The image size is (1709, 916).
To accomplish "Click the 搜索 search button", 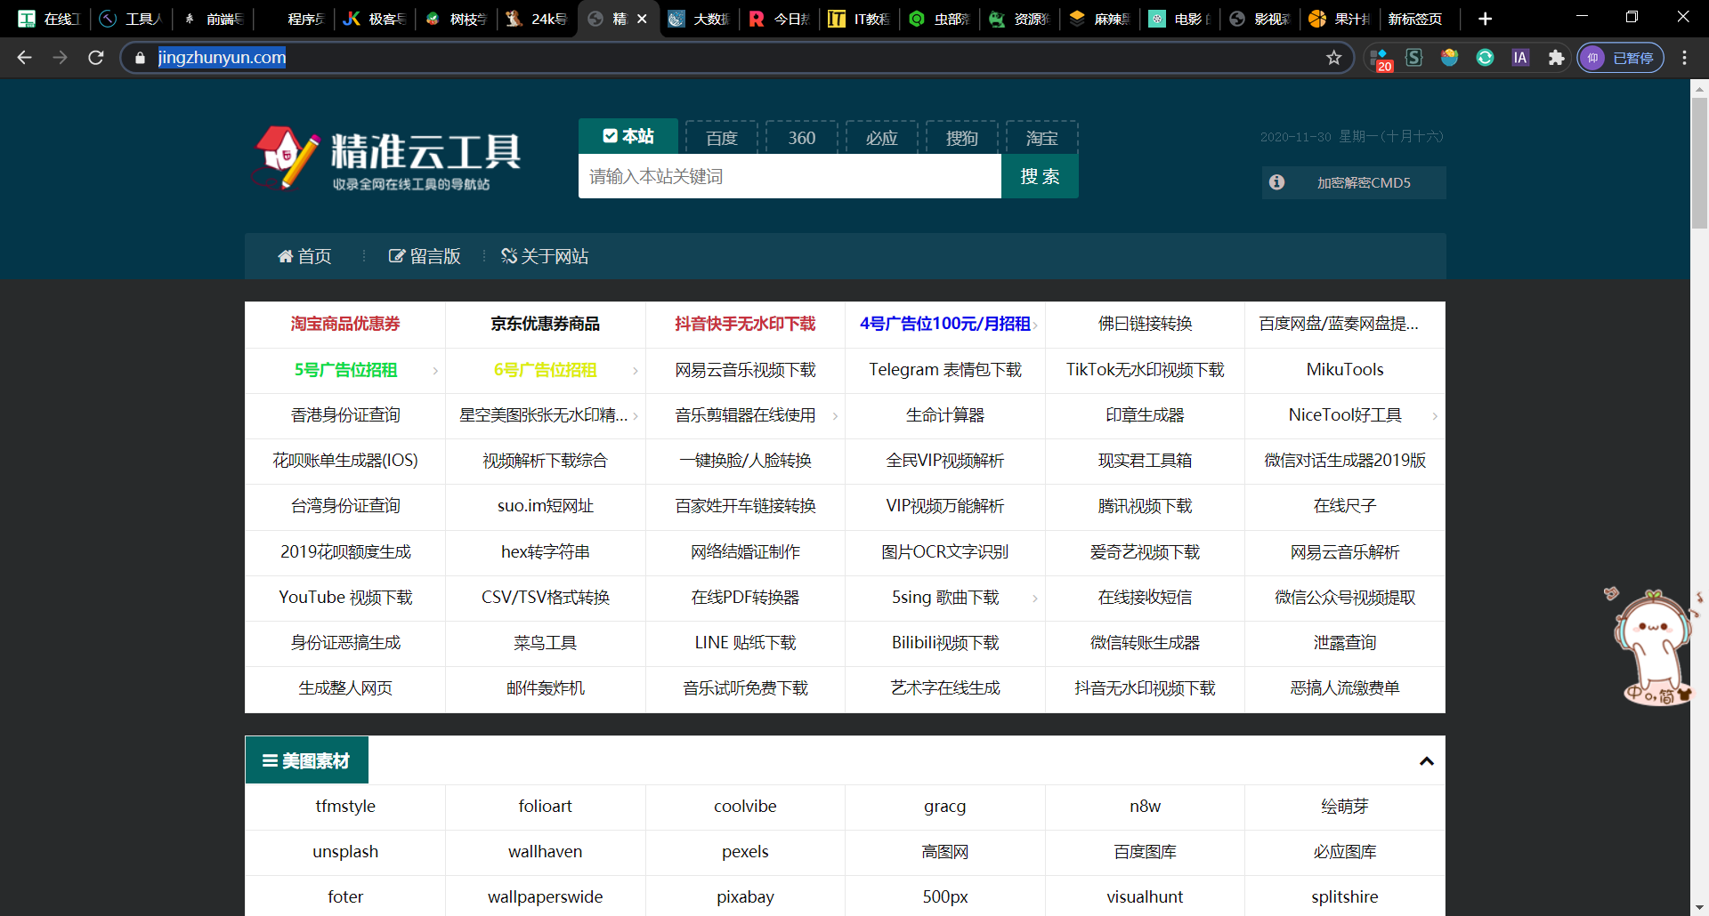I will 1040,176.
